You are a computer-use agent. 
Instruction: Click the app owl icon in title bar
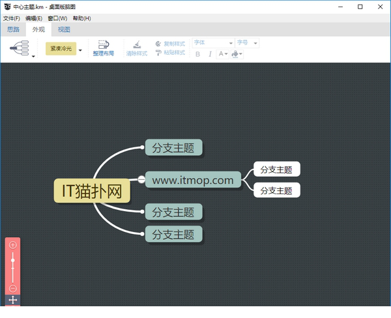tap(7, 7)
